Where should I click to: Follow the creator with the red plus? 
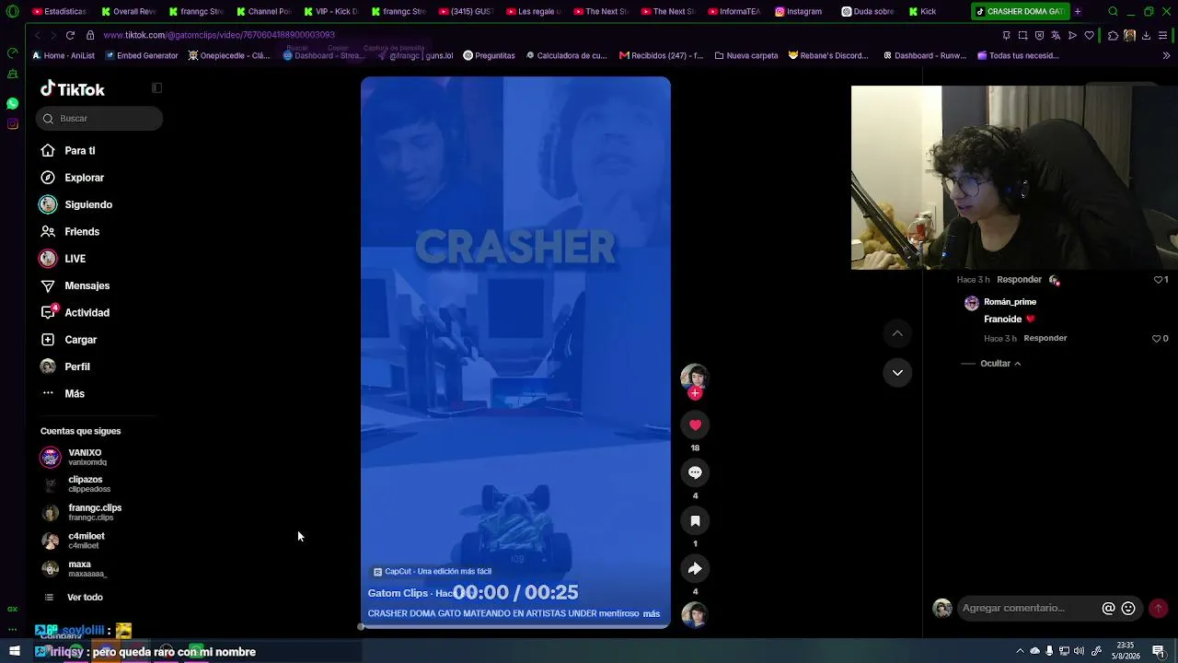click(x=695, y=393)
